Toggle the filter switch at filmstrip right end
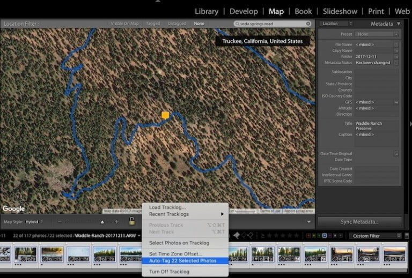Image resolution: width=412 pixels, height=278 pixels. click(x=407, y=236)
